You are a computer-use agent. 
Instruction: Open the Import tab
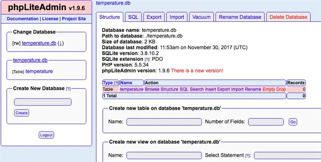177,17
